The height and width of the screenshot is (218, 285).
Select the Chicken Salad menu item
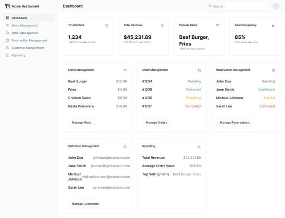click(x=98, y=98)
